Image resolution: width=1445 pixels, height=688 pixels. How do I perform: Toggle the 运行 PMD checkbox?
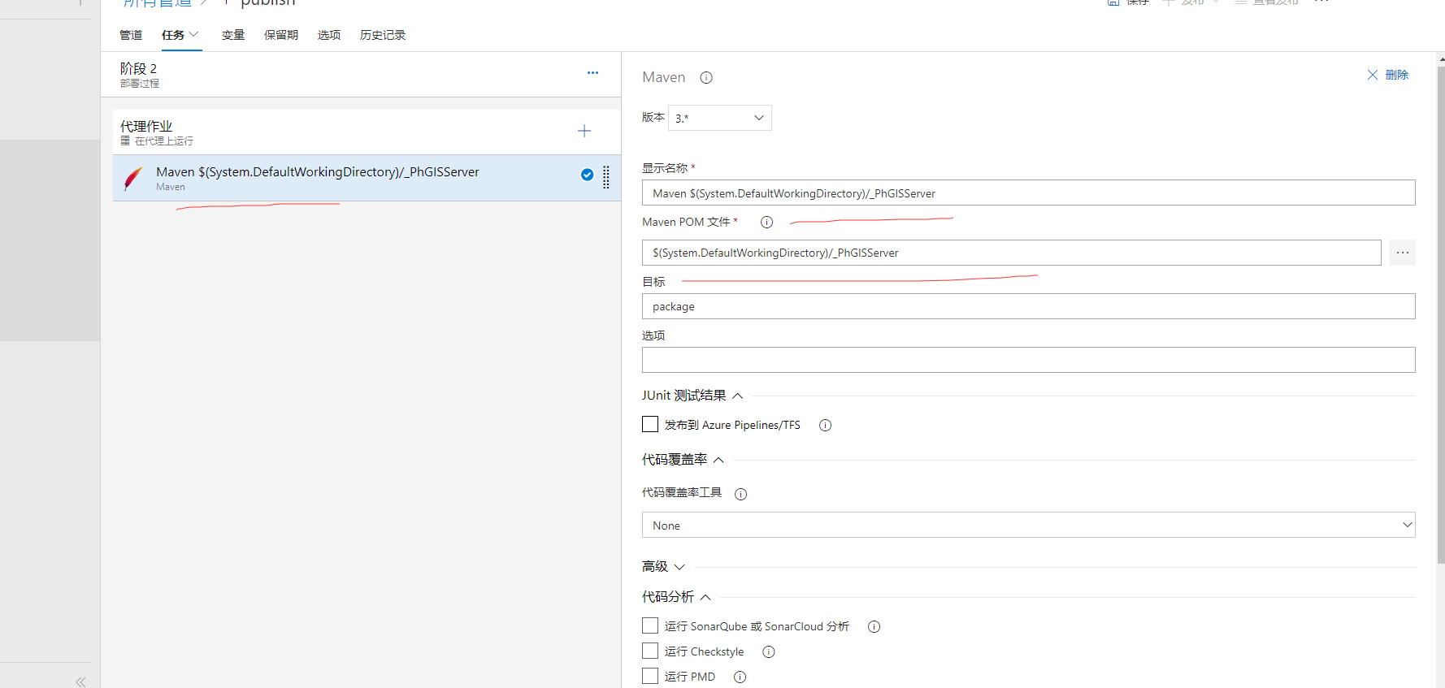click(650, 676)
